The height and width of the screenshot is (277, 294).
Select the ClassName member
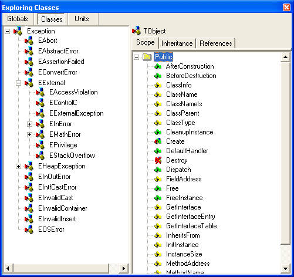pyautogui.click(x=182, y=94)
